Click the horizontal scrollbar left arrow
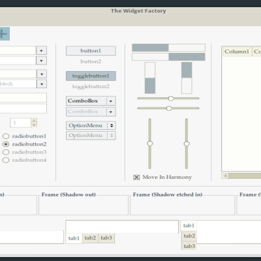The height and width of the screenshot is (261, 261). coord(225,176)
